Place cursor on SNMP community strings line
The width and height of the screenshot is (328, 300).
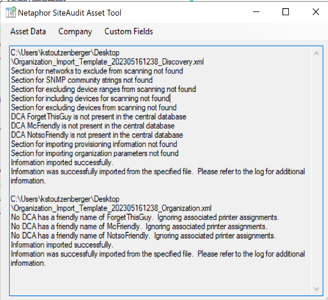82,80
